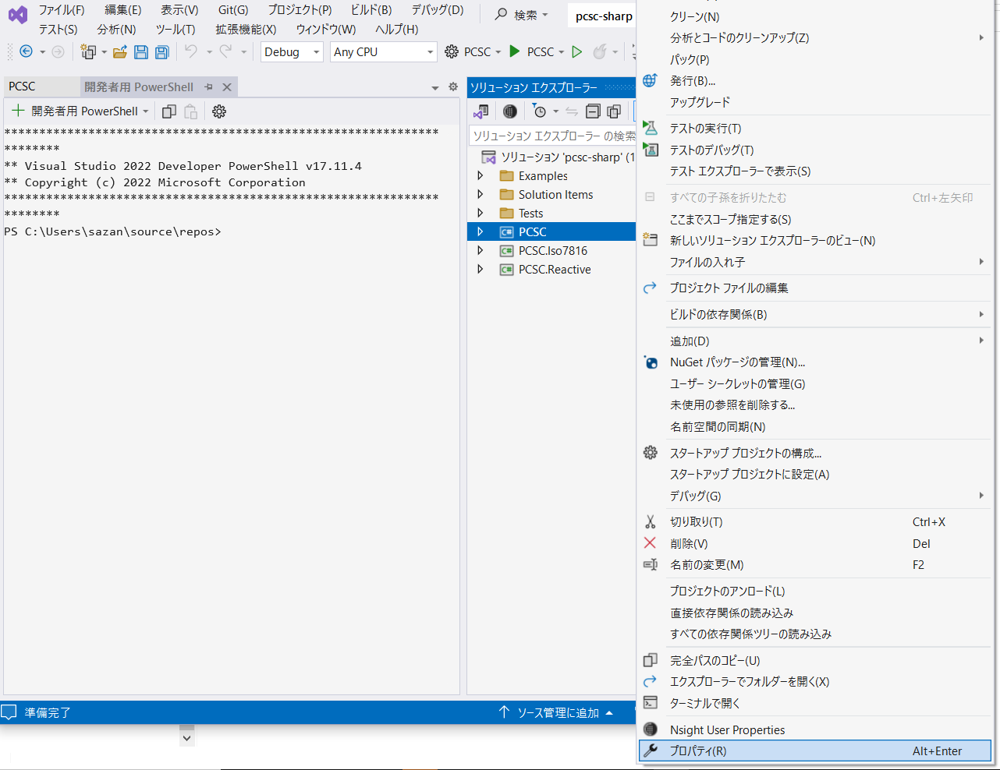
Task: Click the scrollbar down arrow below the status bar
Action: pos(186,736)
